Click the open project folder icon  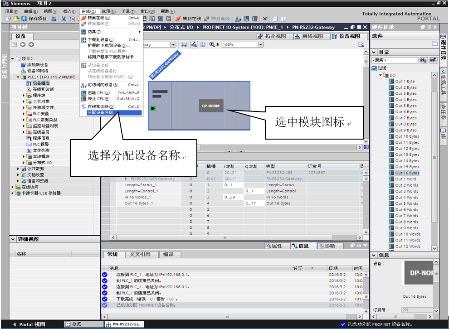16,19
